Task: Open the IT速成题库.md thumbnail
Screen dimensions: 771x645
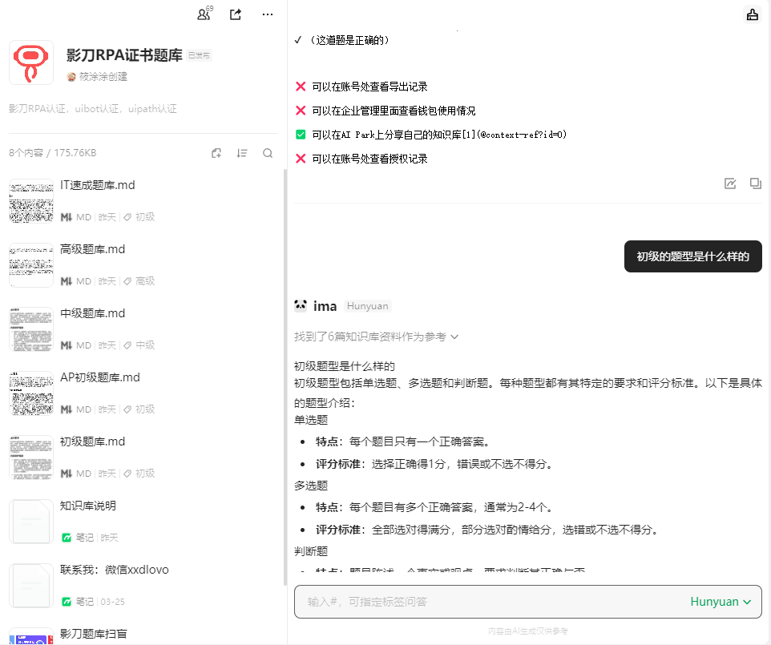Action: (x=31, y=201)
